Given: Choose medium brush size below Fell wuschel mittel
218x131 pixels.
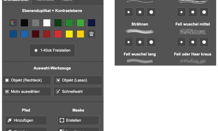Looking at the screenshot, I should (193, 42).
